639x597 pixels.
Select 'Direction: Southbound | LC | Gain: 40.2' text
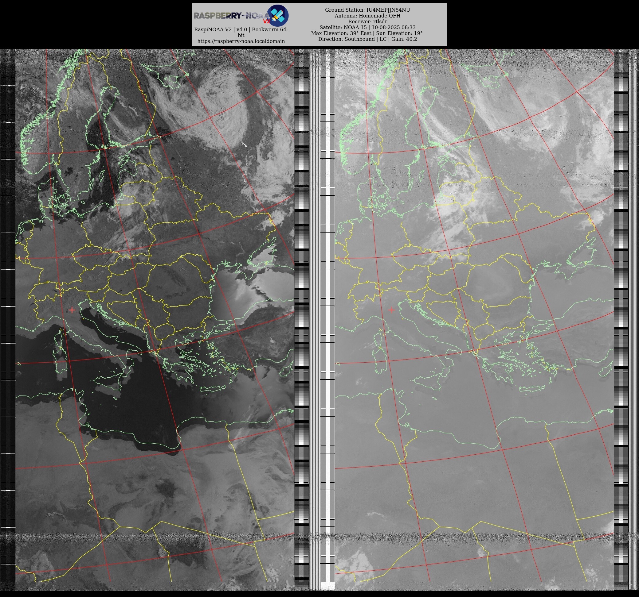[x=367, y=39]
